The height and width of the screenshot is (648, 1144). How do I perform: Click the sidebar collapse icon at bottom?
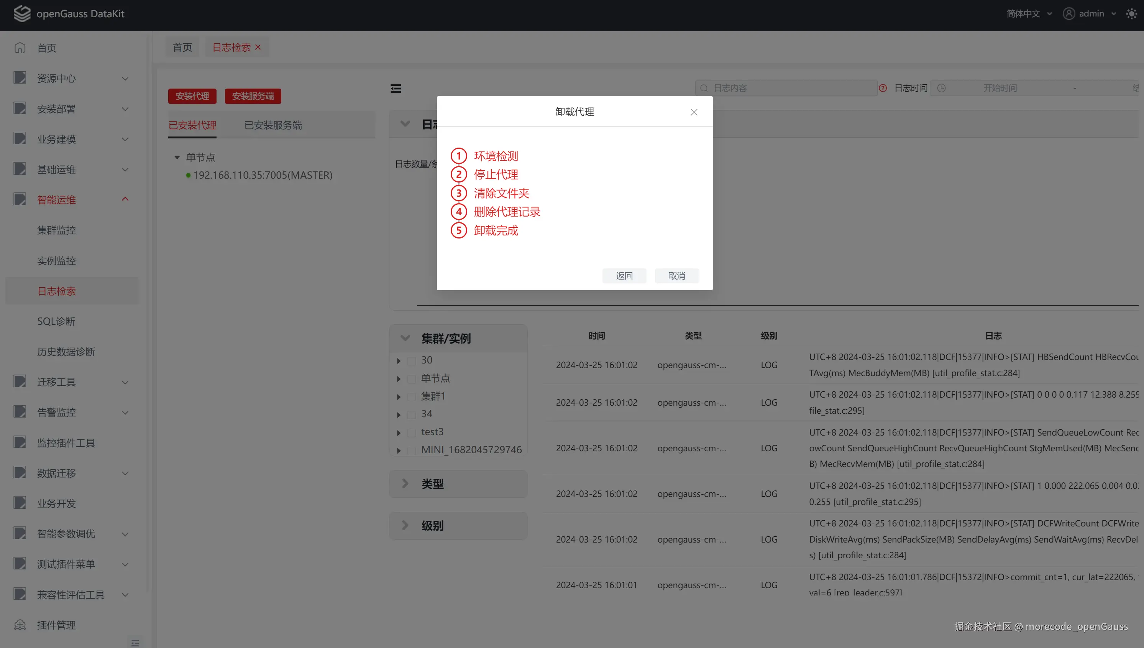135,643
